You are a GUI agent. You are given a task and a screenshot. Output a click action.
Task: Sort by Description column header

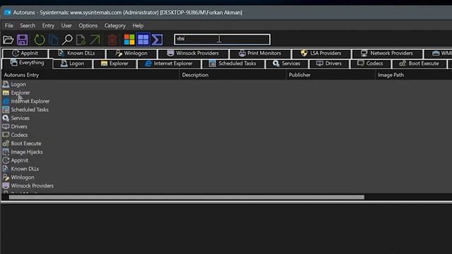click(x=232, y=75)
